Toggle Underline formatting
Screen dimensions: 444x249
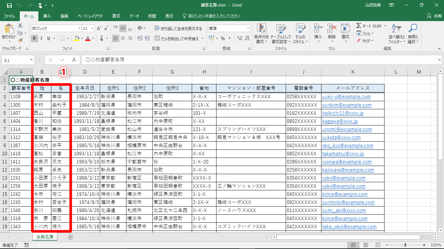49,38
